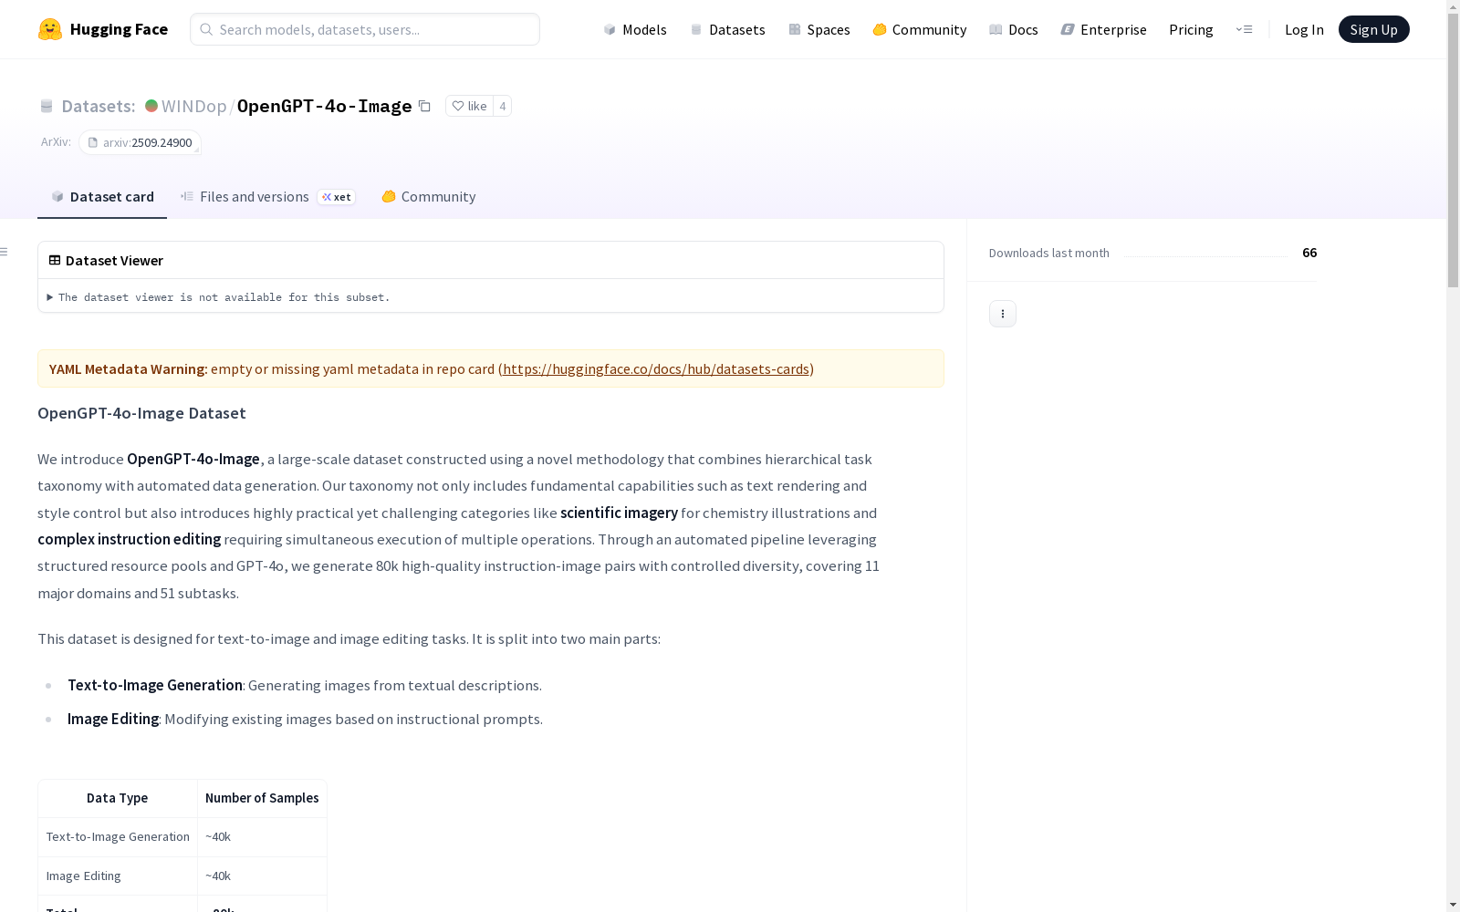Viewport: 1460px width, 912px height.
Task: Click the xet storage badge
Action: [336, 197]
